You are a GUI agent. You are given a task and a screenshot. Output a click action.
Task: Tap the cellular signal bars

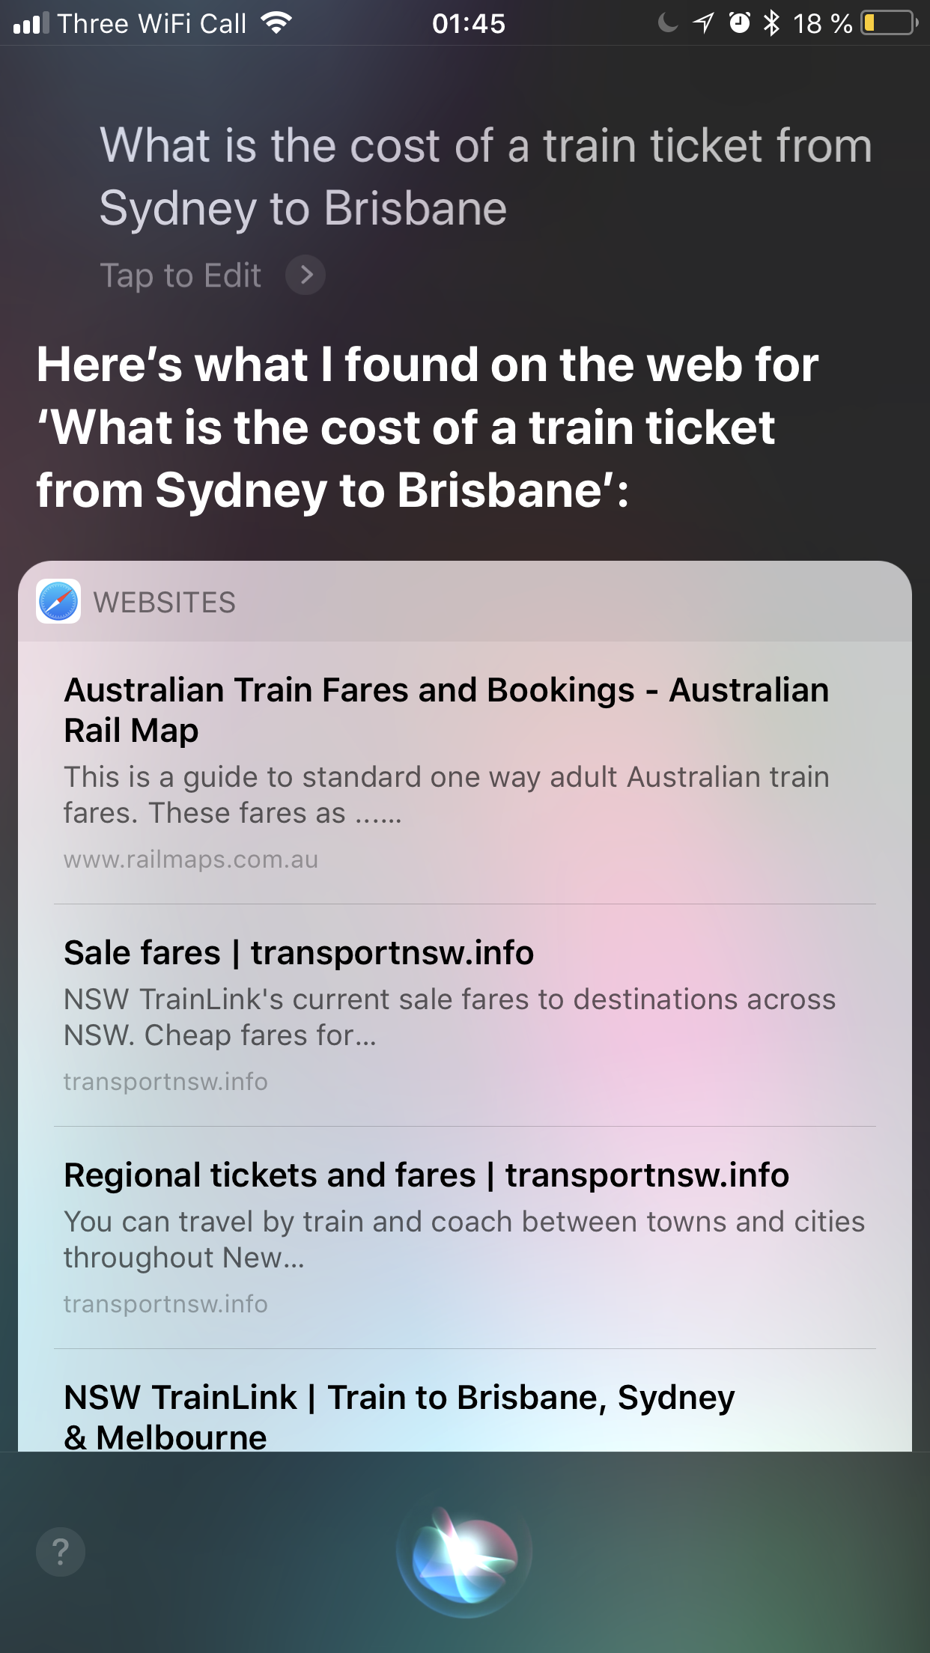(31, 23)
